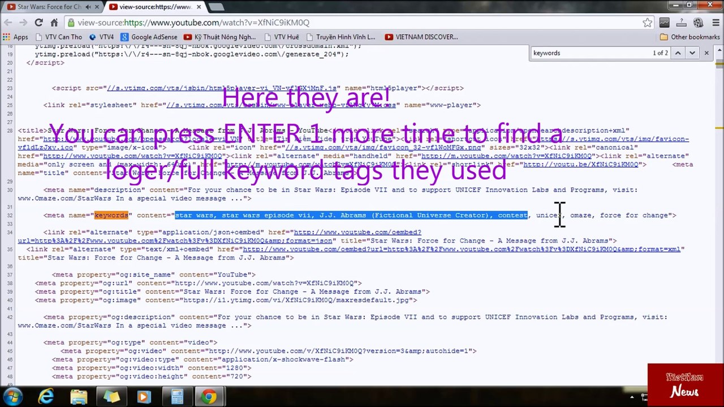Close the view-source tab
Viewport: 724px width, 407px height.
coord(199,7)
